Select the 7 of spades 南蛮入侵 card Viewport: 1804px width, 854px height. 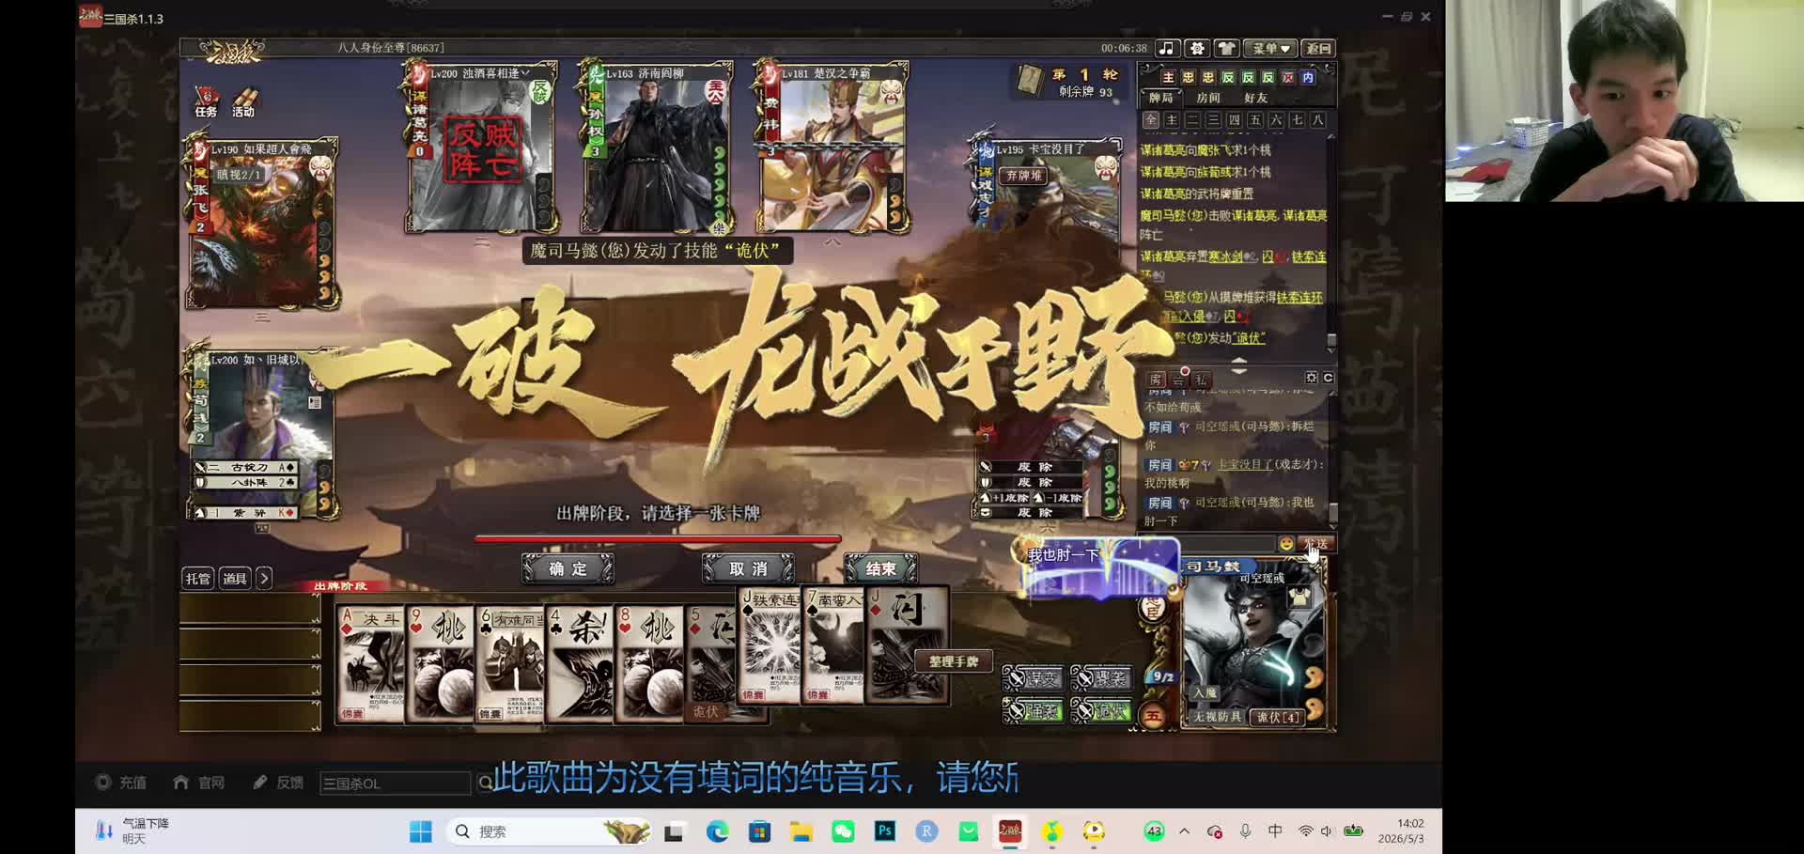832,645
